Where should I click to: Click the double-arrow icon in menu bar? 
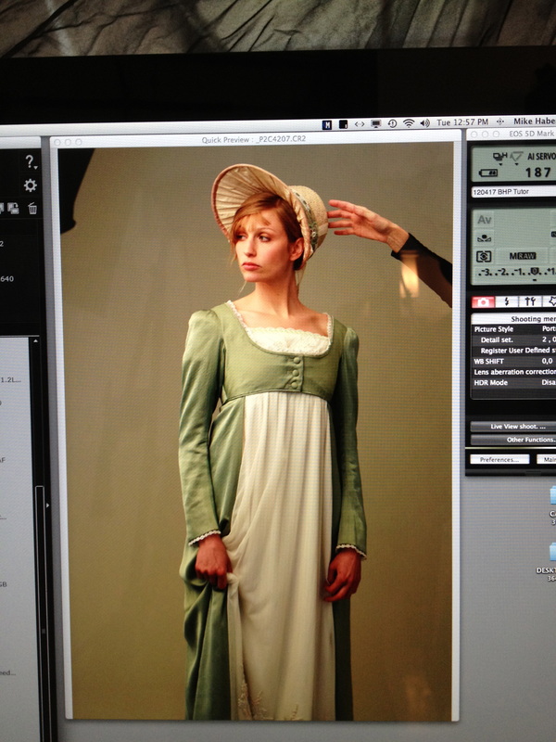[360, 124]
